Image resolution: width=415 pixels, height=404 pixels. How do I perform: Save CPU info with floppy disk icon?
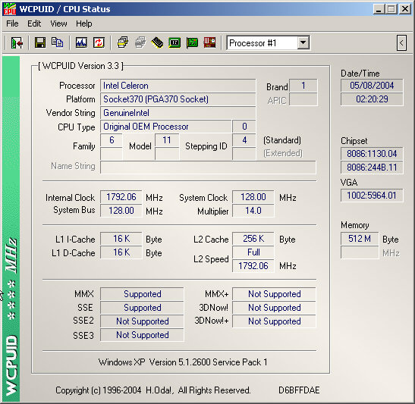(40, 42)
